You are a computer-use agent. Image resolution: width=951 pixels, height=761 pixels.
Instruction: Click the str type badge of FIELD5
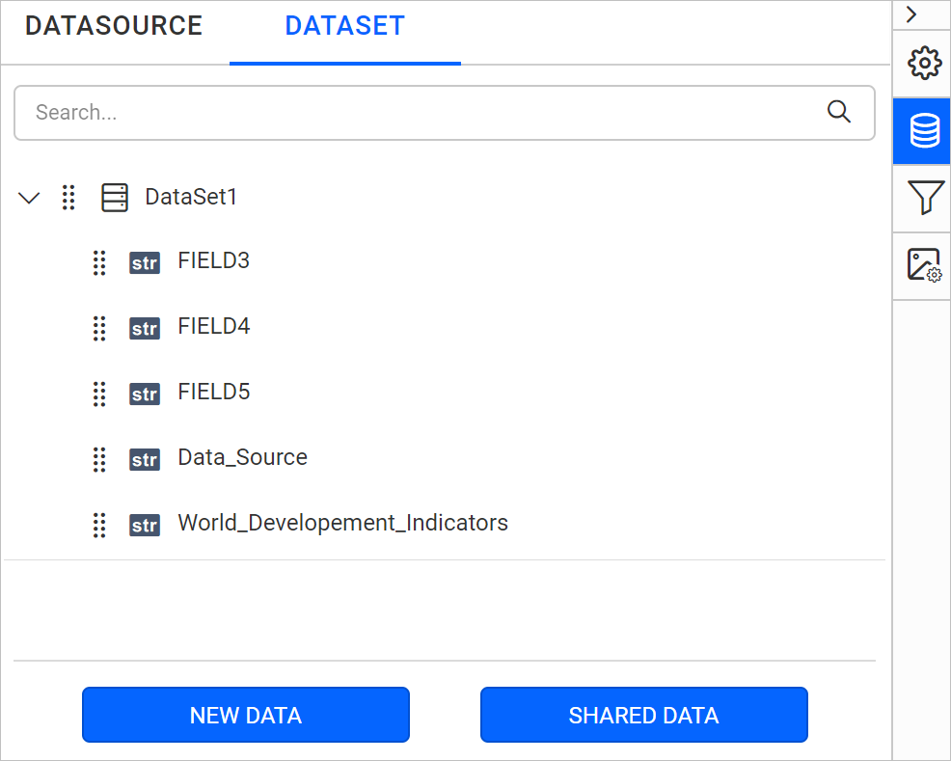click(x=145, y=394)
